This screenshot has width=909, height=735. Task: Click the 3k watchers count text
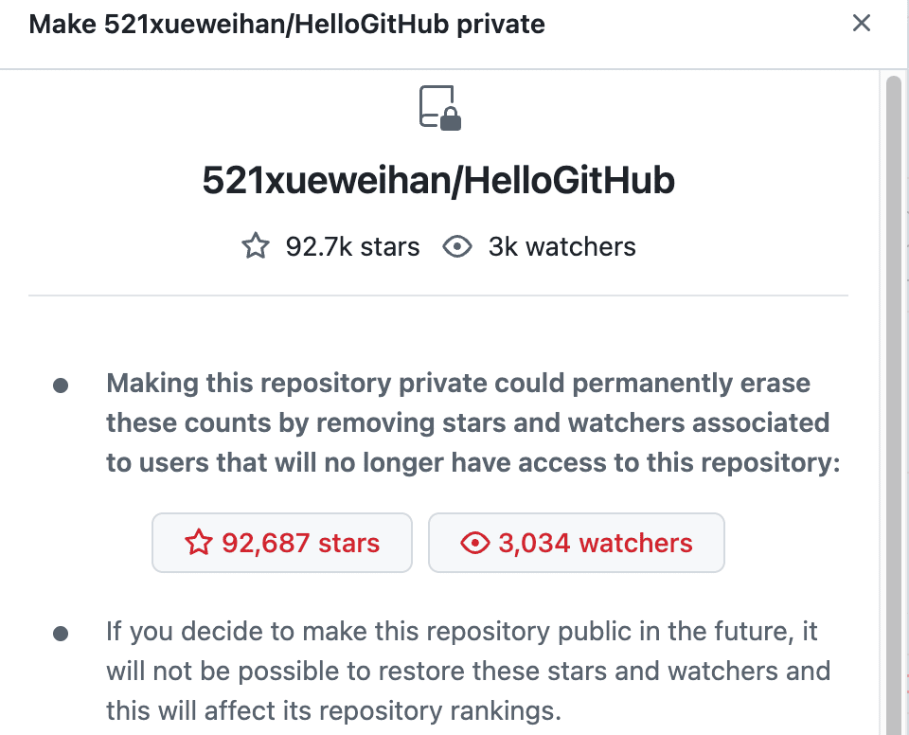(x=561, y=246)
